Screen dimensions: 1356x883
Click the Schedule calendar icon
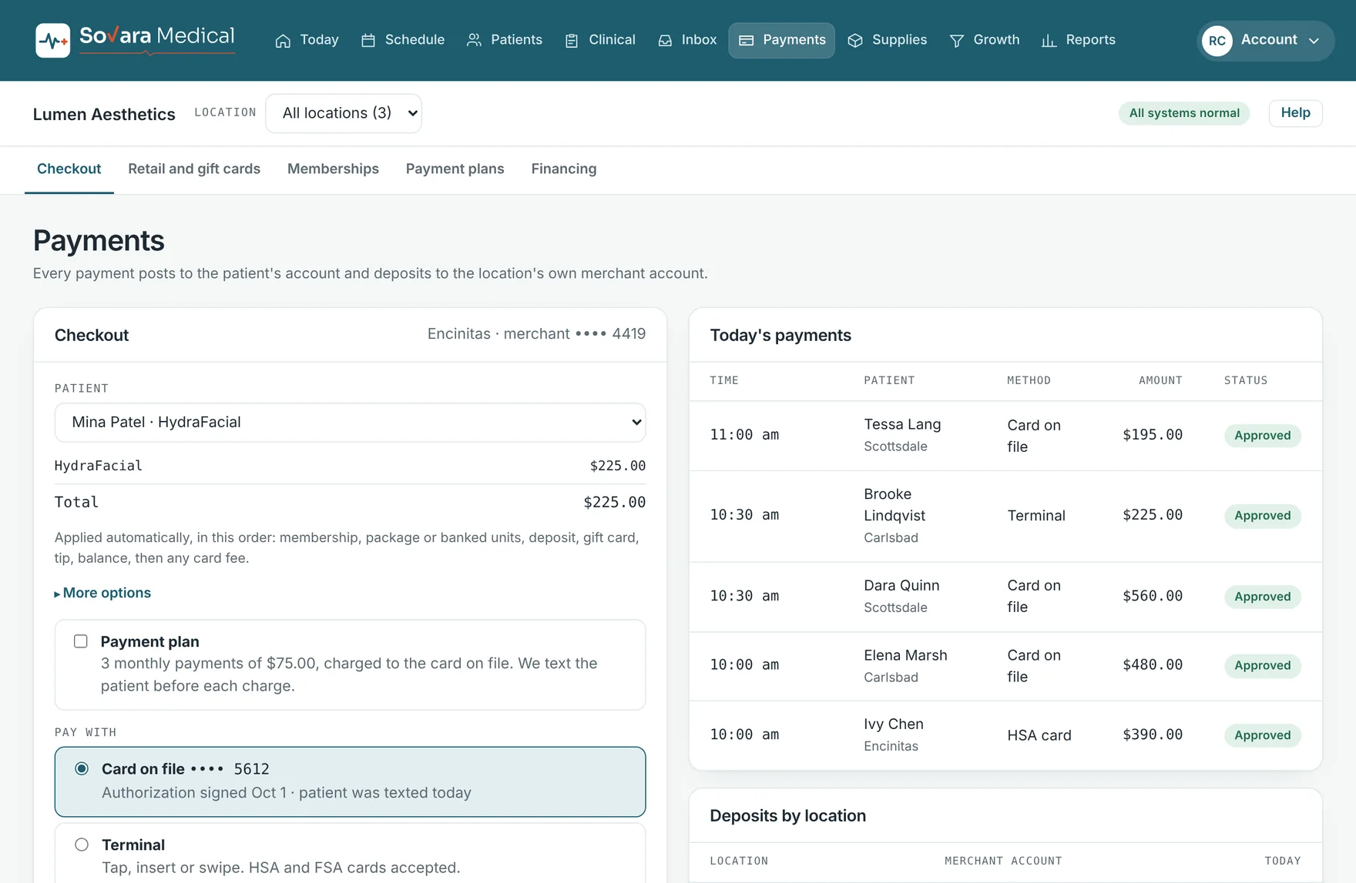pyautogui.click(x=368, y=41)
